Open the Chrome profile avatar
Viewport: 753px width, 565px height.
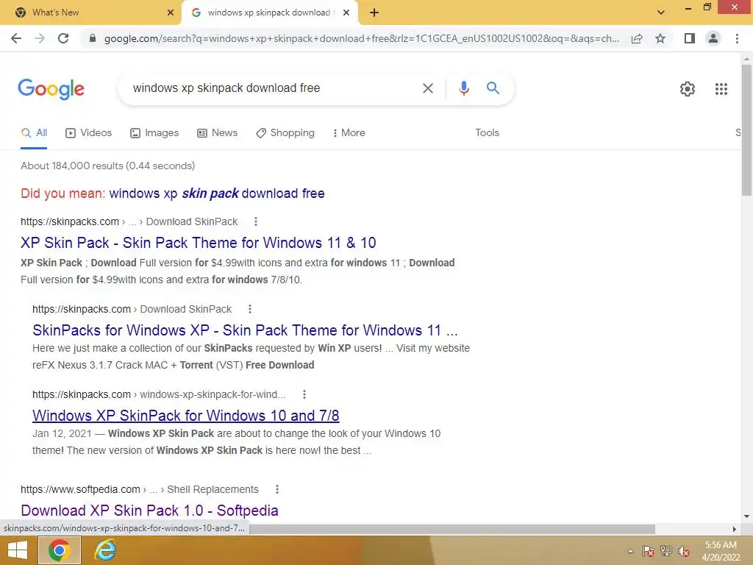tap(713, 38)
